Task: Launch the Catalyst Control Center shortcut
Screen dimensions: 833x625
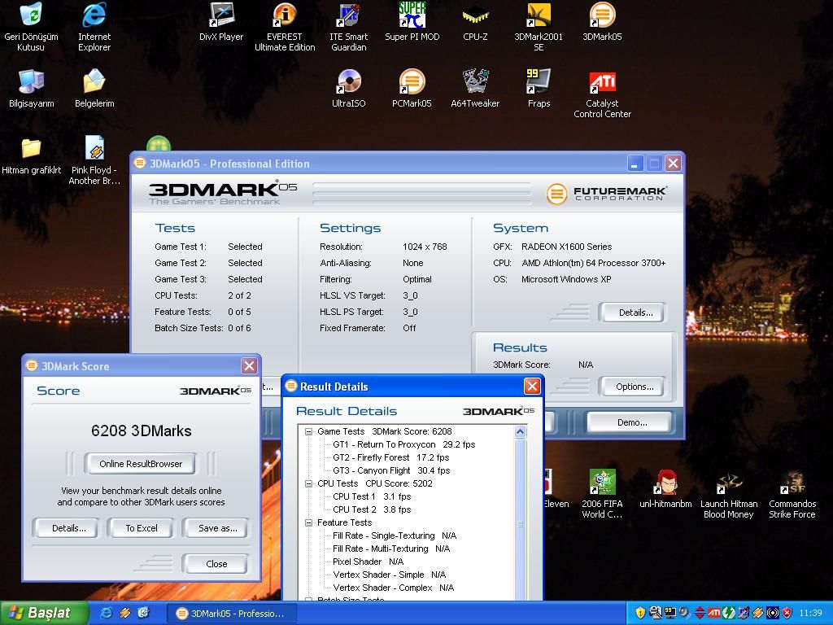Action: tap(603, 94)
